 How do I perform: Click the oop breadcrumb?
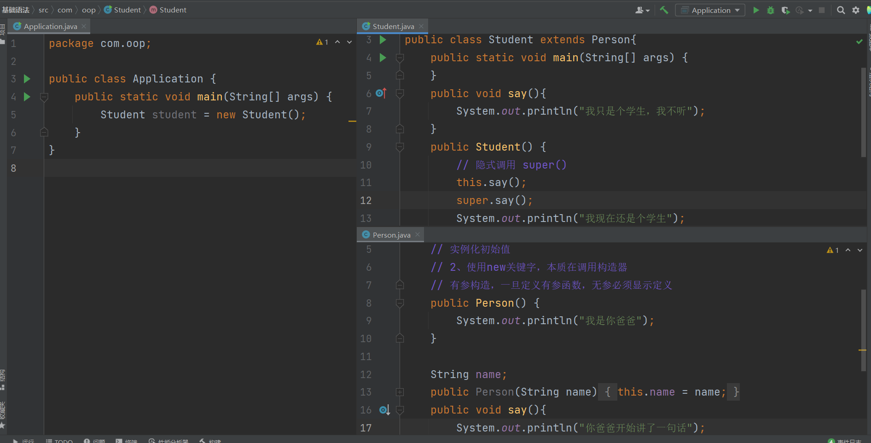tap(89, 10)
